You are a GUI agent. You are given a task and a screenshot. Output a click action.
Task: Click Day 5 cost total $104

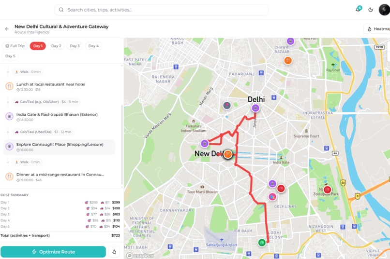click(x=116, y=227)
